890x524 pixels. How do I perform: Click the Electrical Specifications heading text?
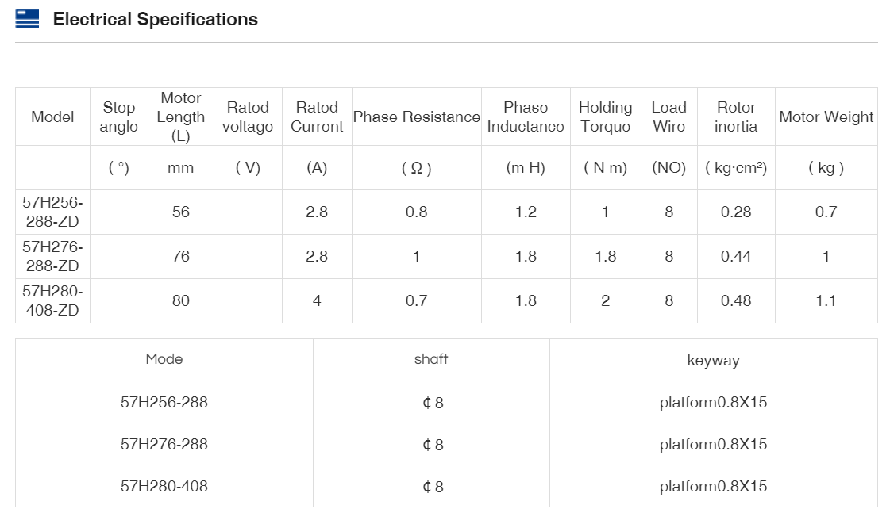(x=155, y=20)
